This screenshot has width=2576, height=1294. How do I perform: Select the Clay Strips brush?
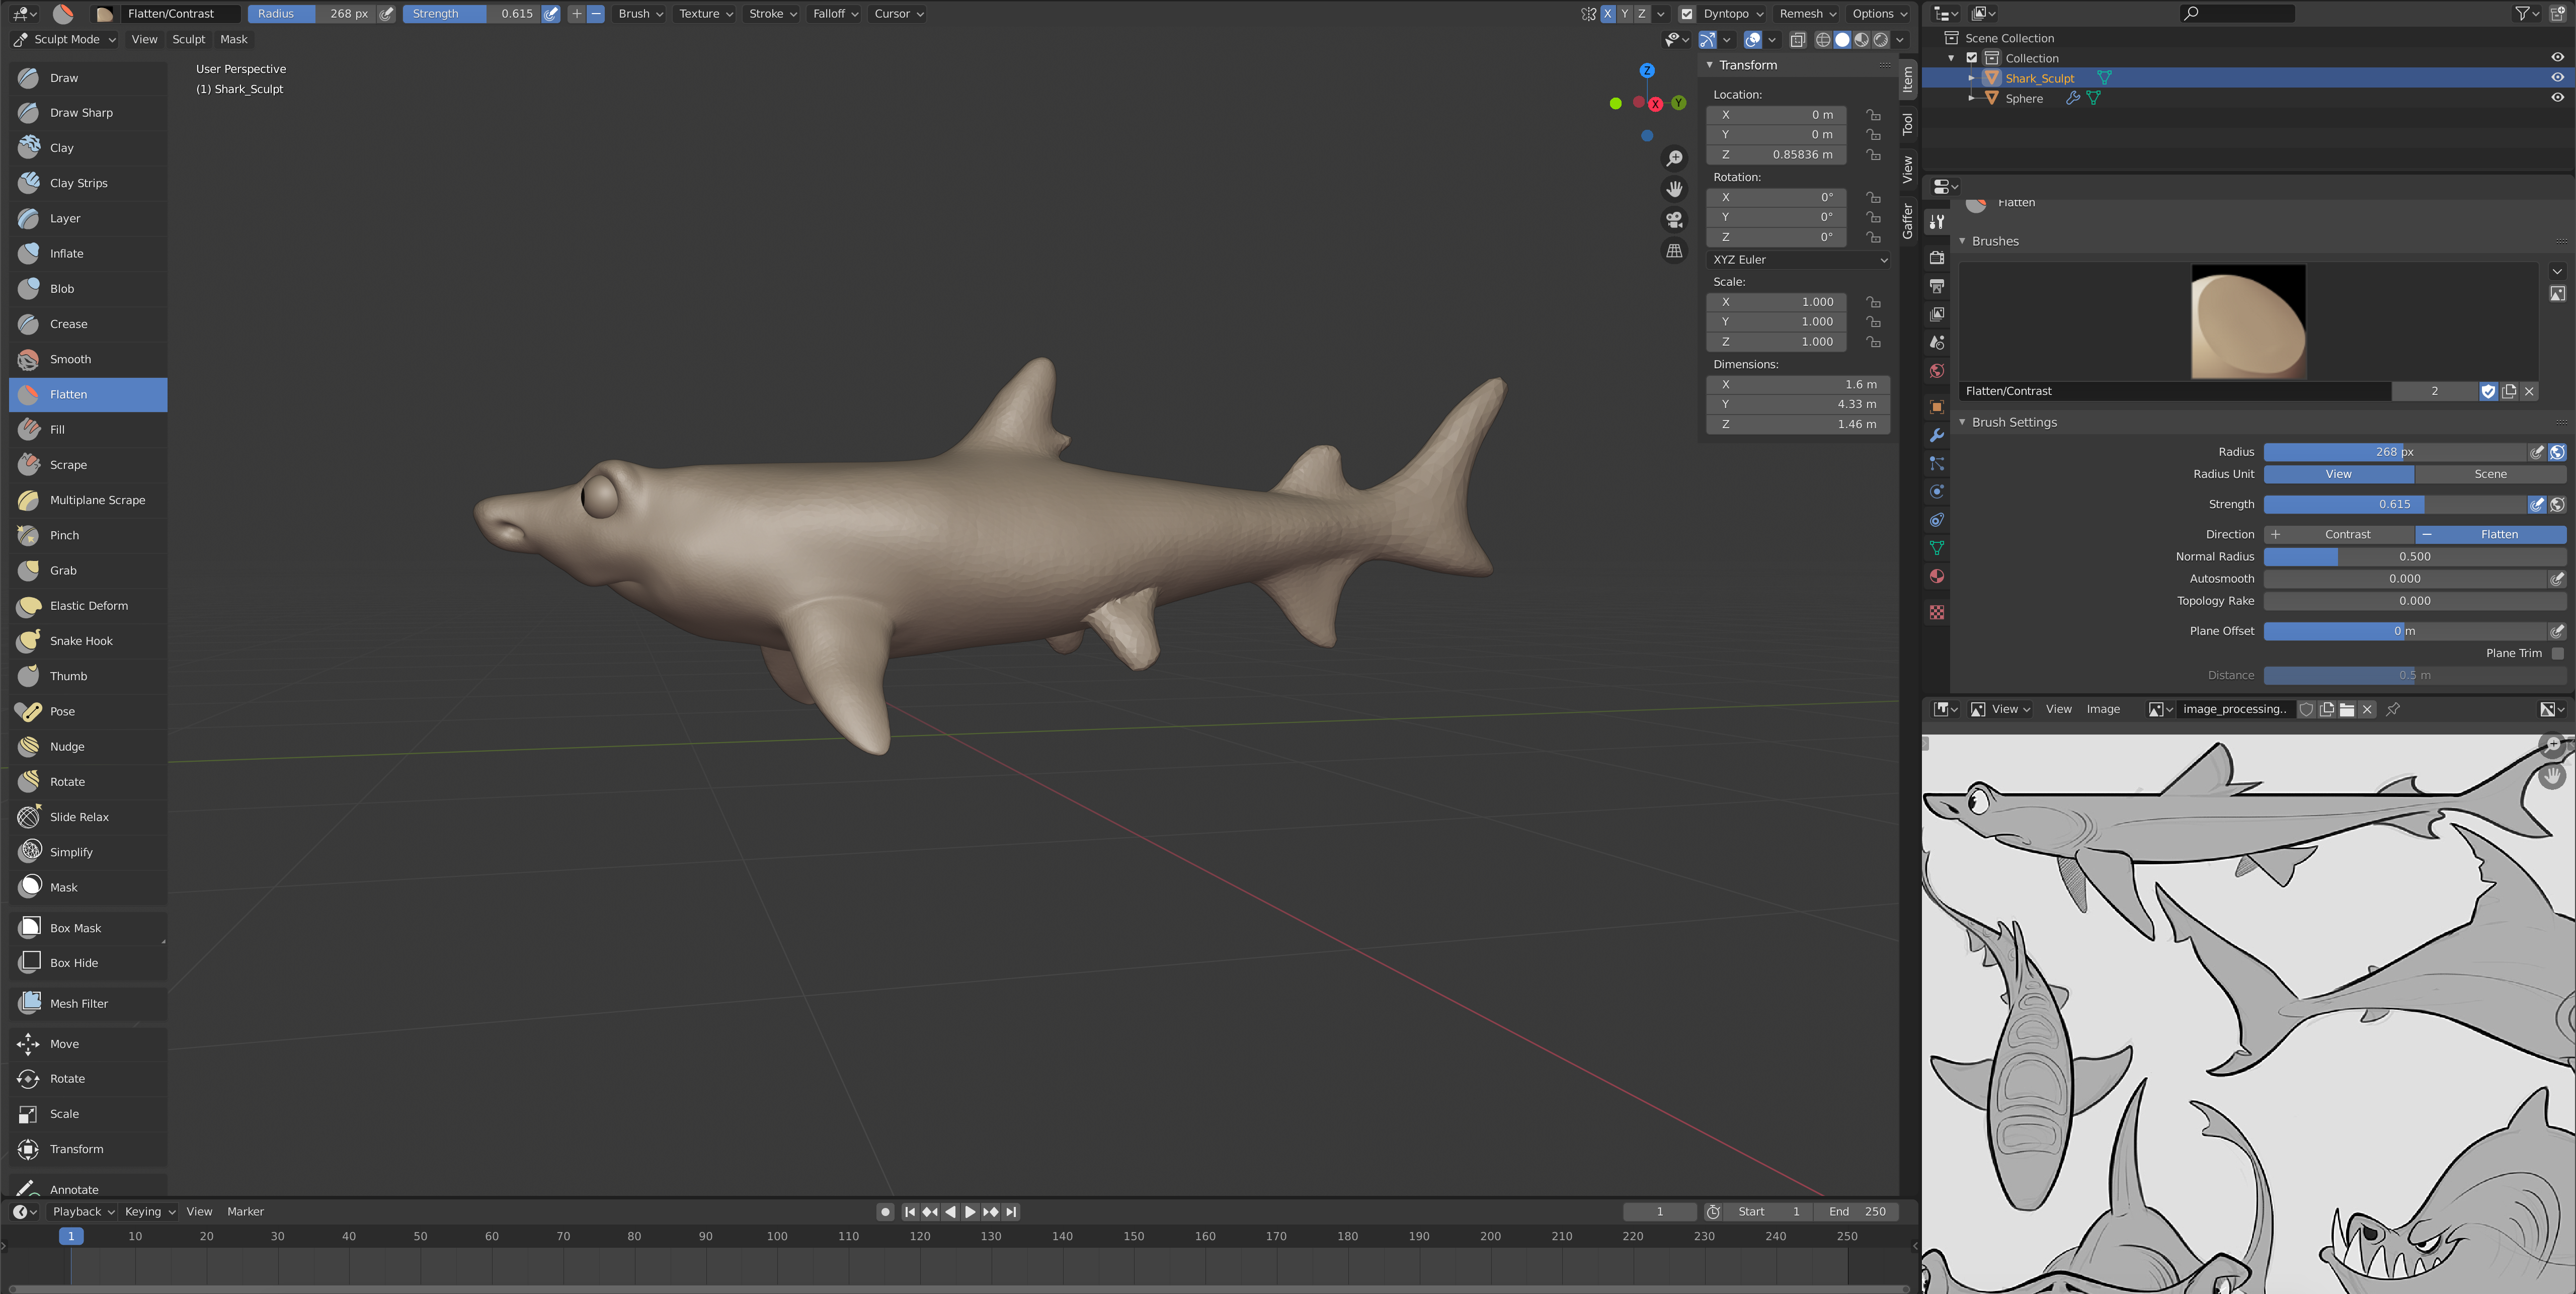click(88, 183)
